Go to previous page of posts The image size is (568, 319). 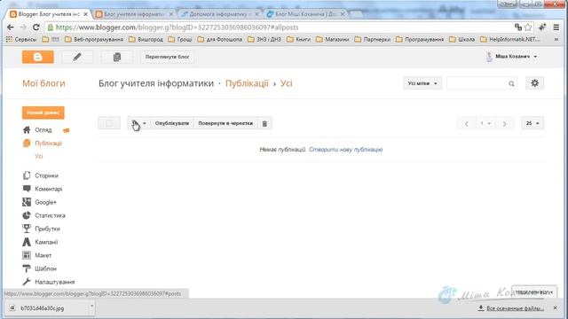pos(467,123)
